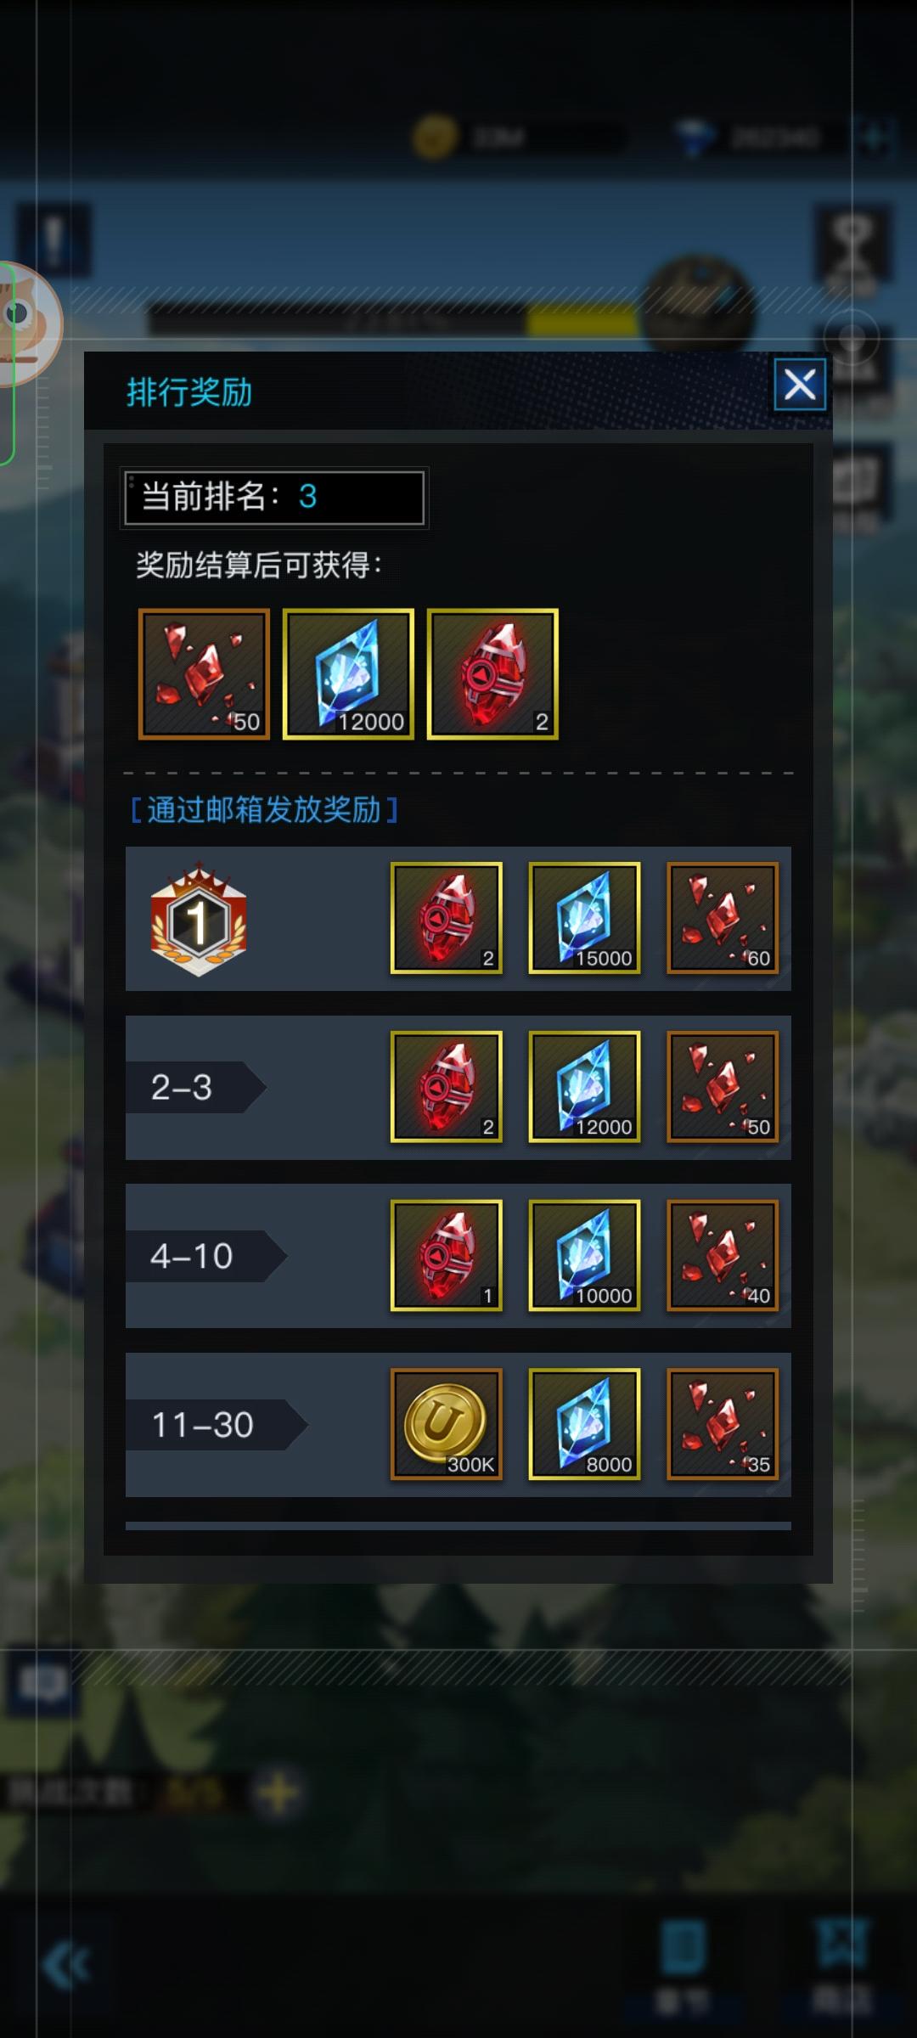Select rank 4-10 red shards 40 reward
The height and width of the screenshot is (2038, 917).
(723, 1255)
